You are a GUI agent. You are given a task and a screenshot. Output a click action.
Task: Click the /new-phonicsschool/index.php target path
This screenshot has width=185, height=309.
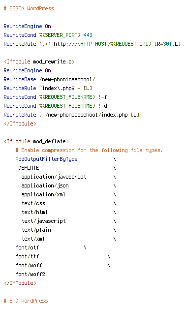[87, 115]
